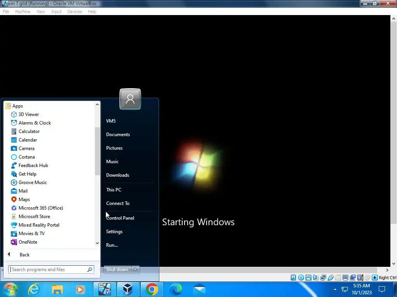
Task: Open the Calendar app
Action: click(x=24, y=140)
